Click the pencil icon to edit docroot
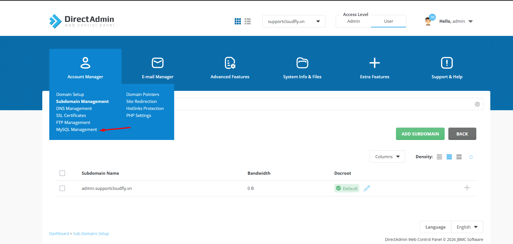 [367, 188]
